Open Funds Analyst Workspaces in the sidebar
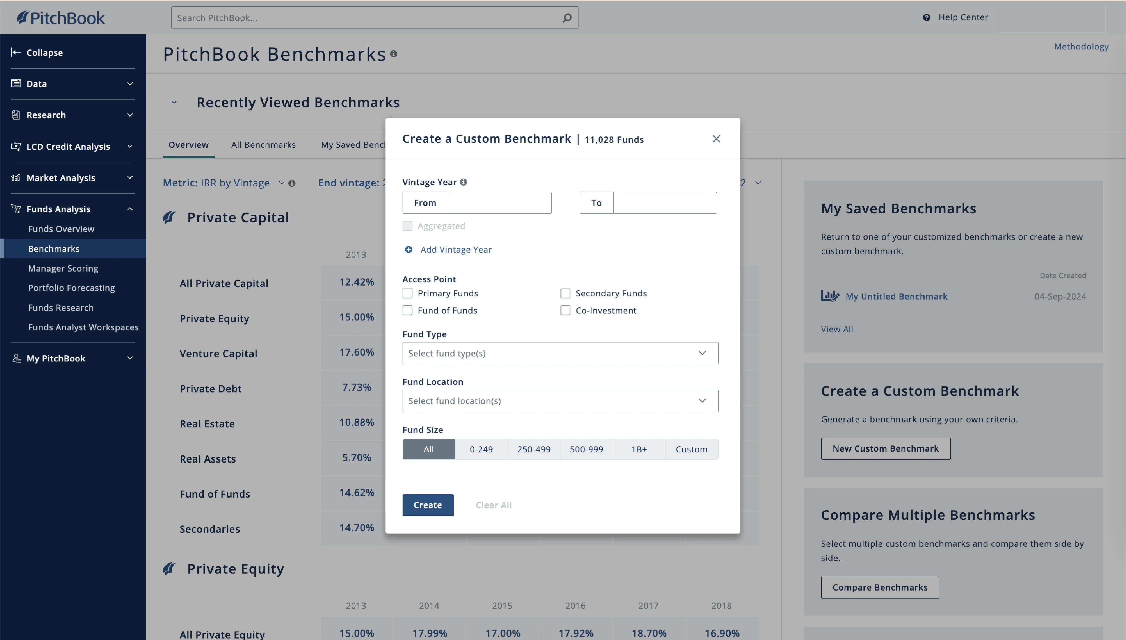 pos(83,327)
